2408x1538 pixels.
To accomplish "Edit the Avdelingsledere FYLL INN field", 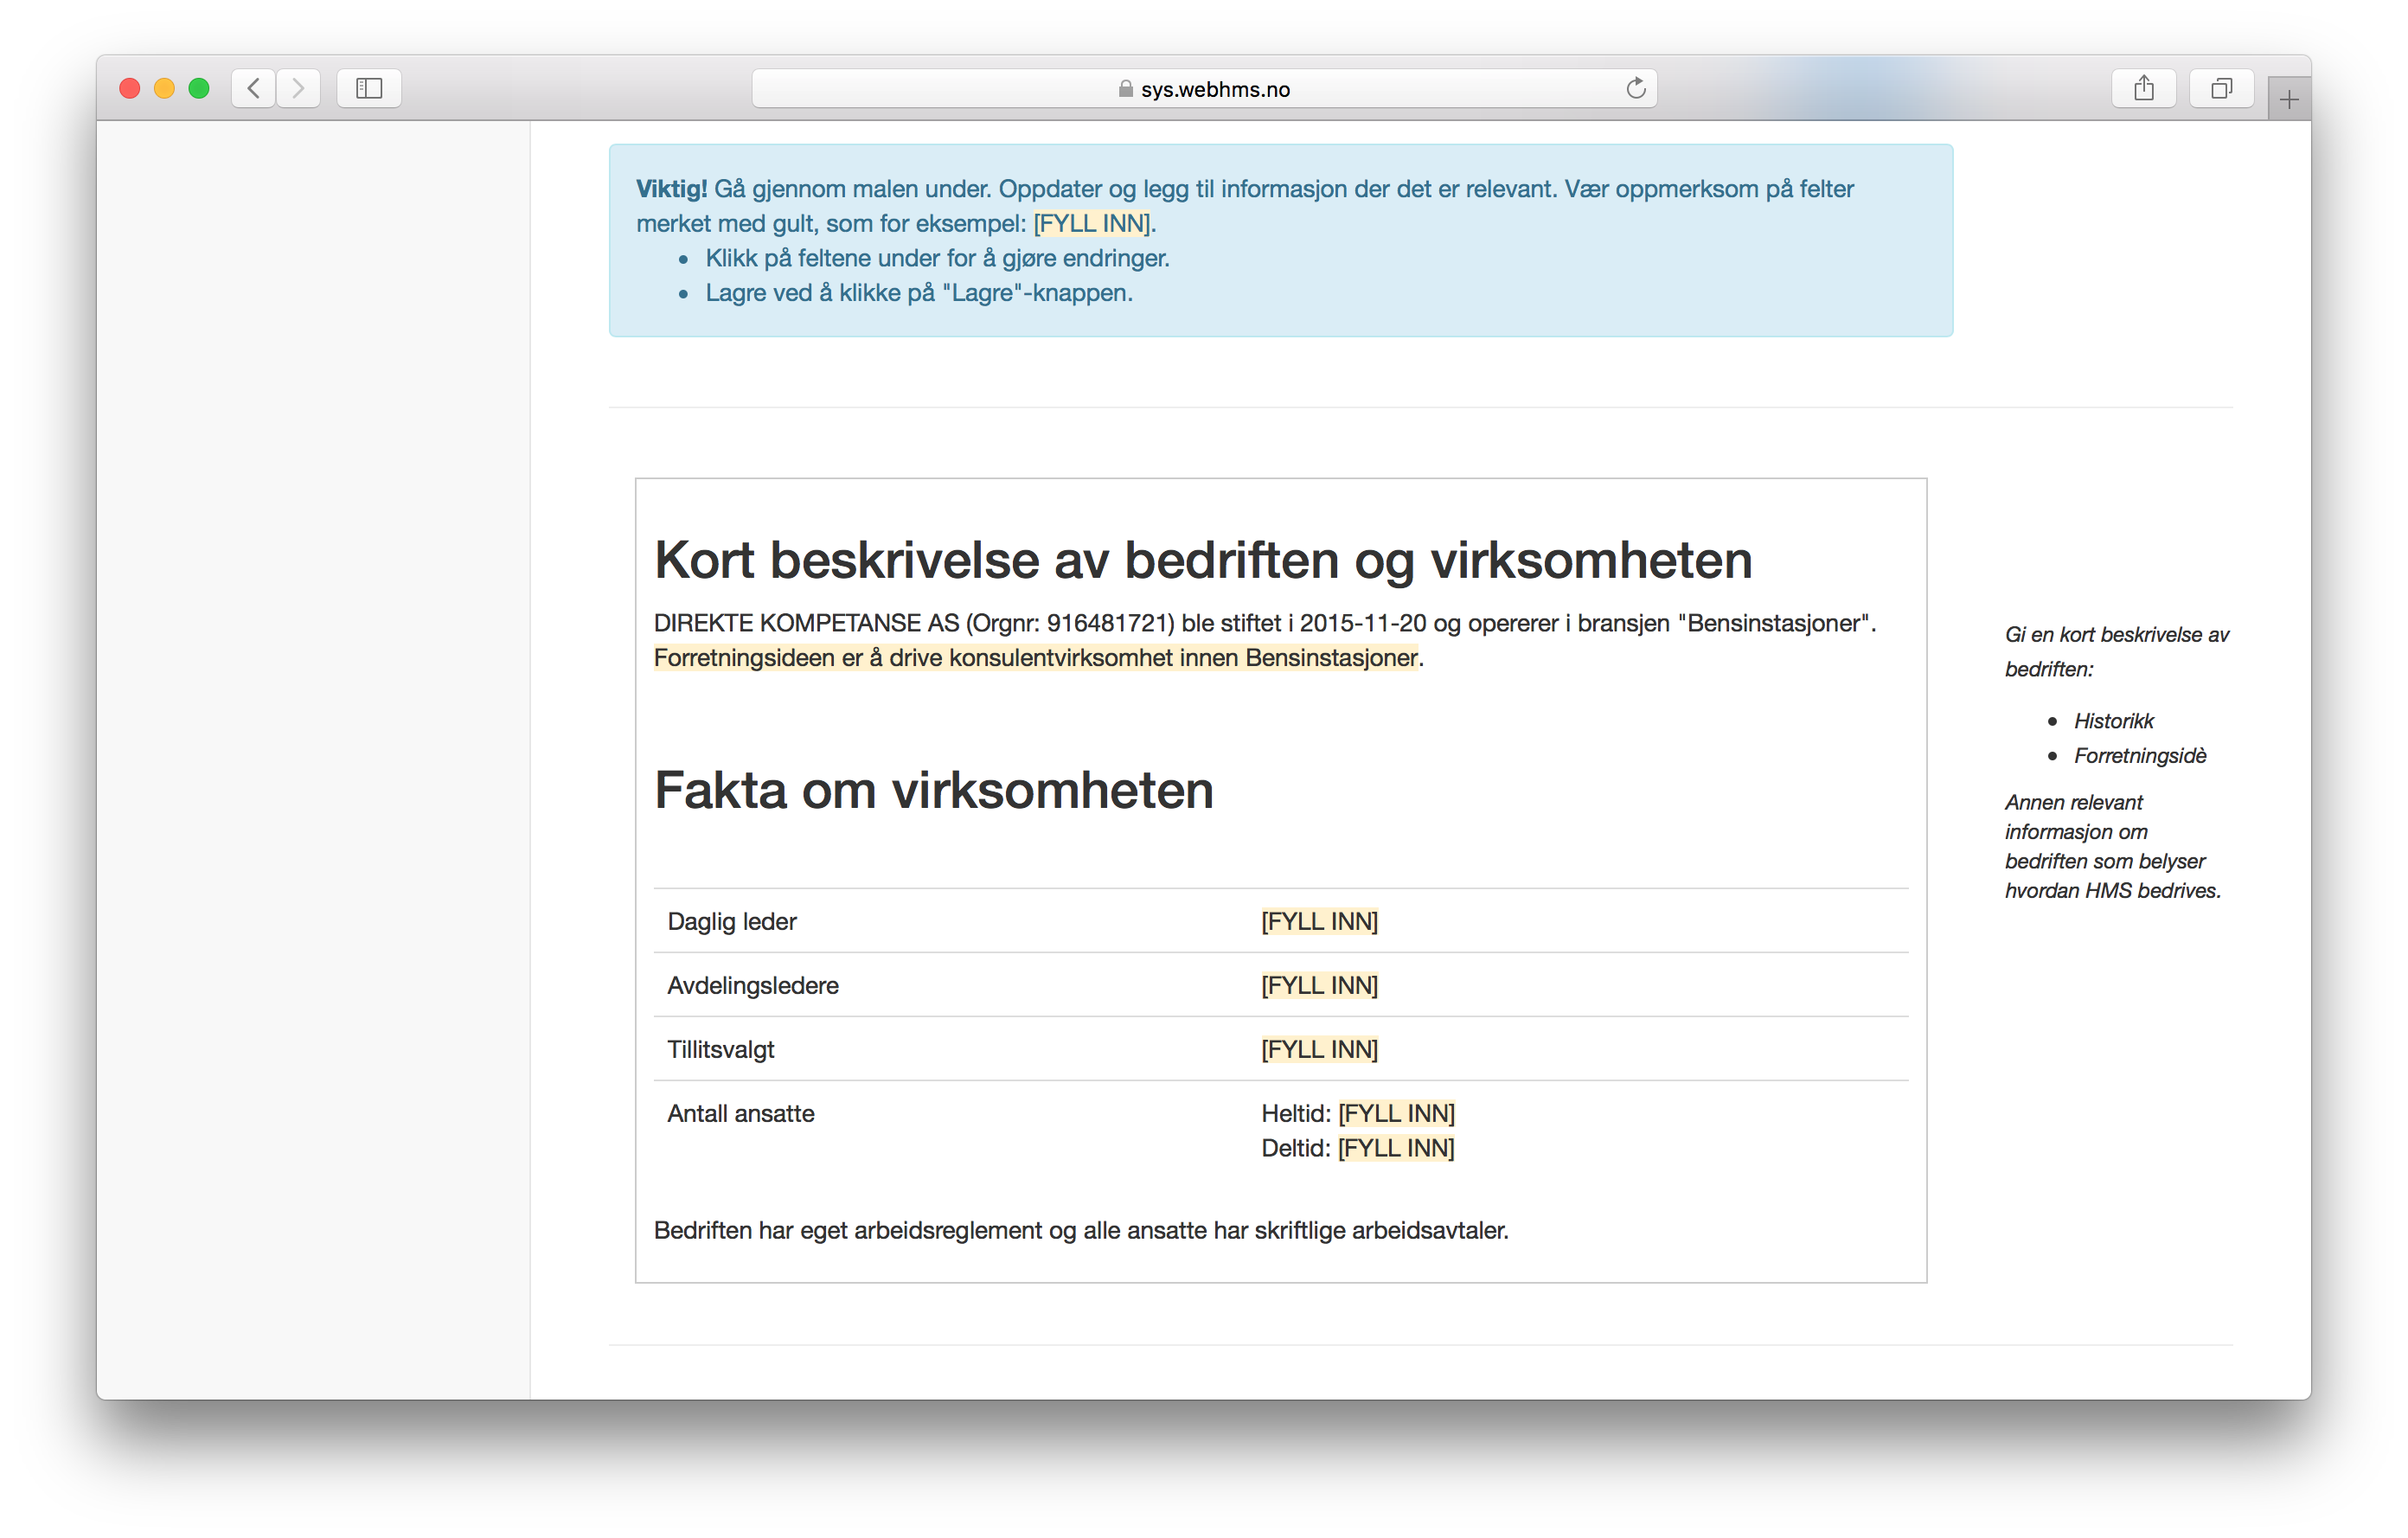I will coord(1319,985).
